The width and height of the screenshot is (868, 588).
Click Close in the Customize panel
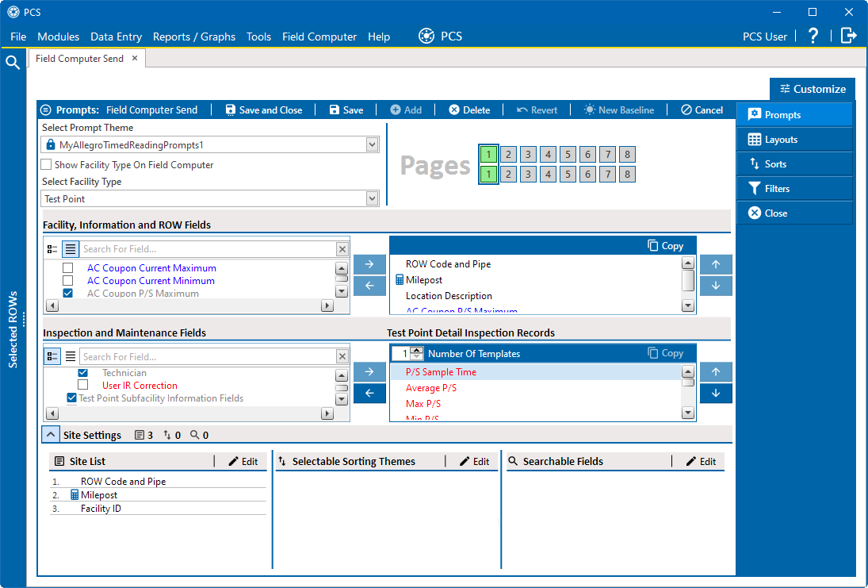click(x=794, y=213)
